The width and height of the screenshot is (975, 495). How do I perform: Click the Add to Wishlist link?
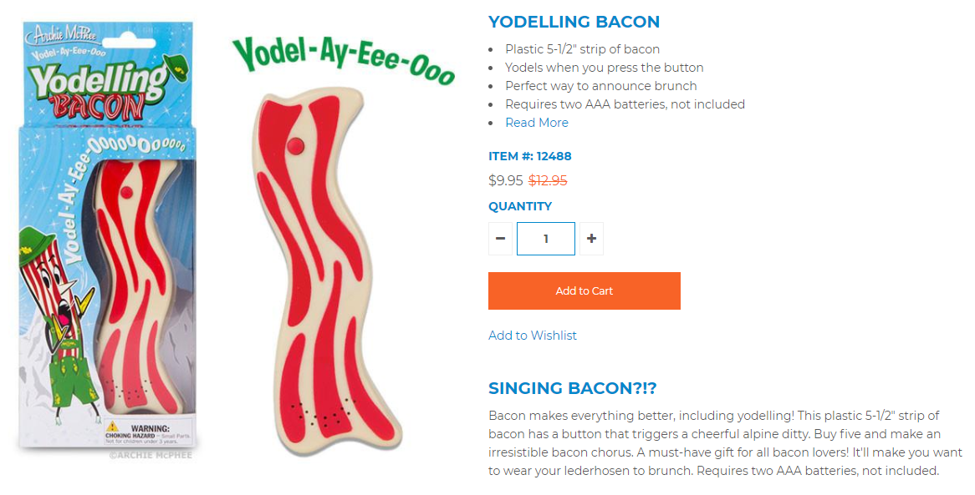(533, 336)
